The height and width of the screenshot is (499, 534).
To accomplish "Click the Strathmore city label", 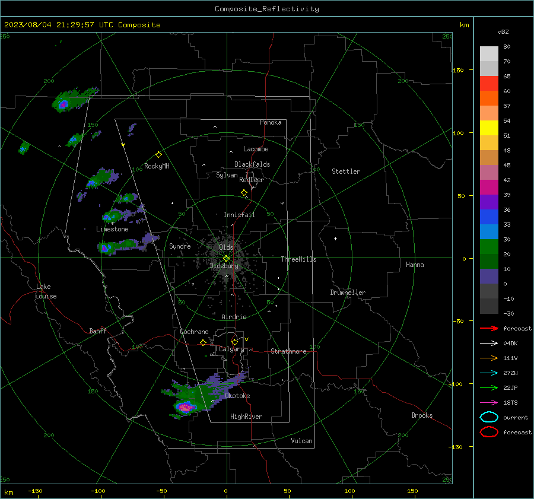I will [x=288, y=351].
